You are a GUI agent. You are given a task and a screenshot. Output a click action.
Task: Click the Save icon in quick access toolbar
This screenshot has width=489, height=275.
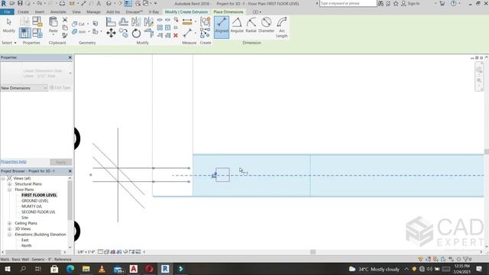(20, 3)
